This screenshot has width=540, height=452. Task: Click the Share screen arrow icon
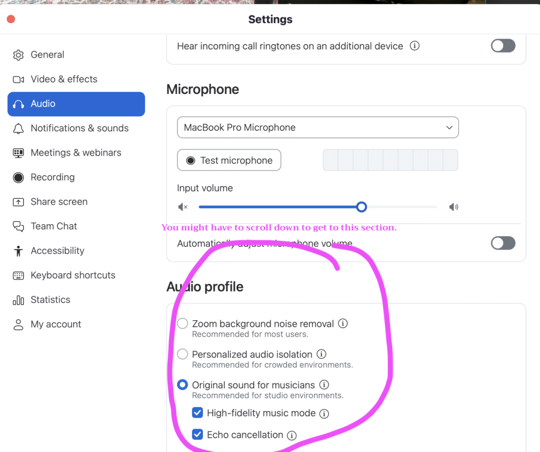pos(18,202)
